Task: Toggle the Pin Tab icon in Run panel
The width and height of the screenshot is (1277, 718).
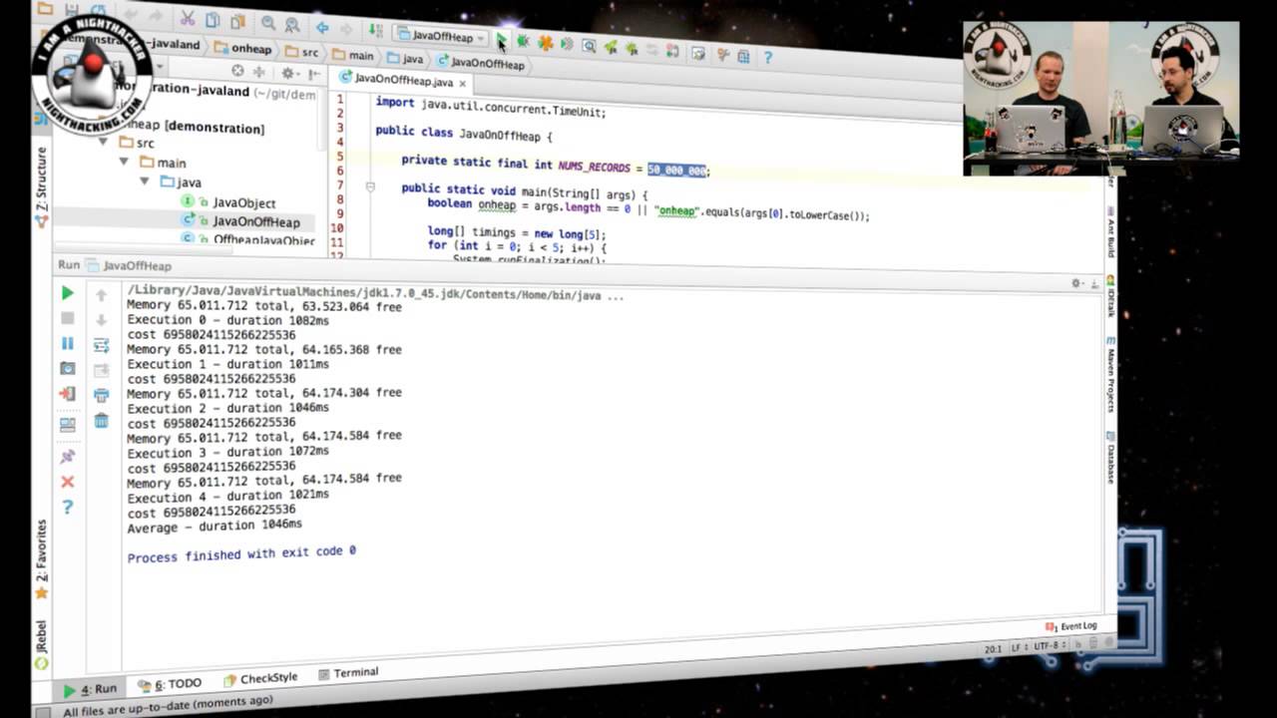Action: pyautogui.click(x=67, y=456)
